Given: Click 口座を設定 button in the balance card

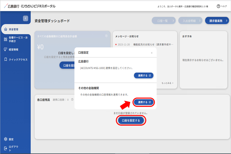Looking at the screenshot, I should pos(67,65).
